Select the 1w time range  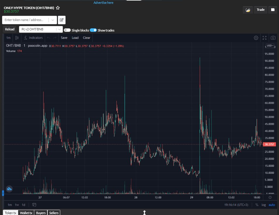click(16, 205)
